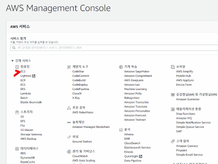Open Ground Station
The width and height of the screenshot is (218, 164).
click(x=82, y=142)
